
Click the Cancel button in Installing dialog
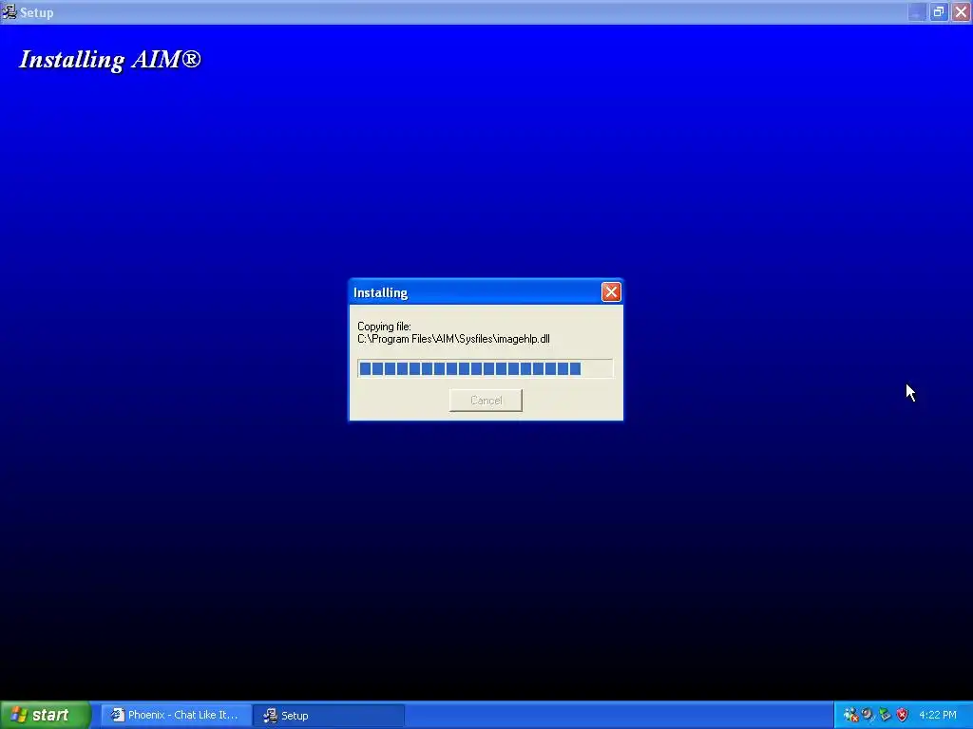coord(486,401)
